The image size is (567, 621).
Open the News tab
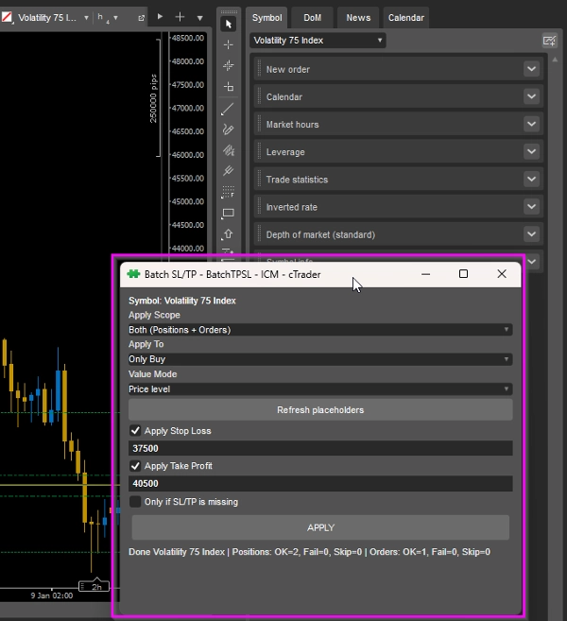[358, 17]
